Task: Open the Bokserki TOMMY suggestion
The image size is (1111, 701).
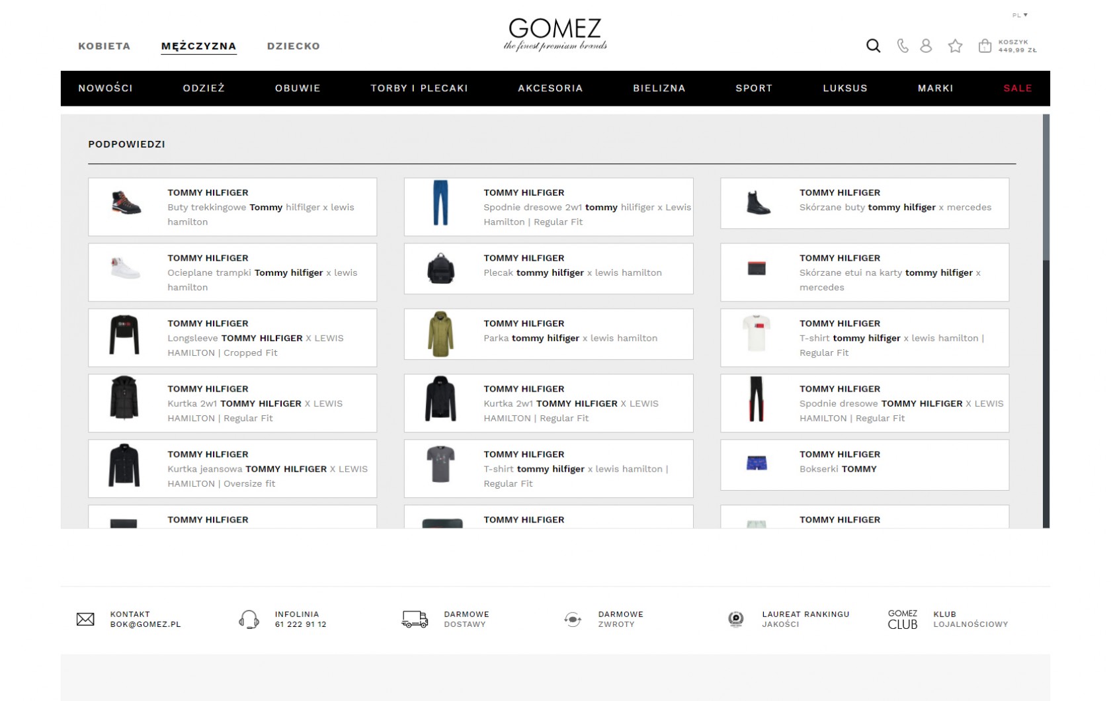Action: pos(864,465)
